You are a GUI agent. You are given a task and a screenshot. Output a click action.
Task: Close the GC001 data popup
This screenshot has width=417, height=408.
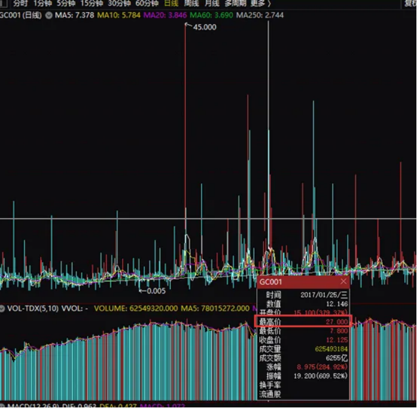click(x=344, y=281)
